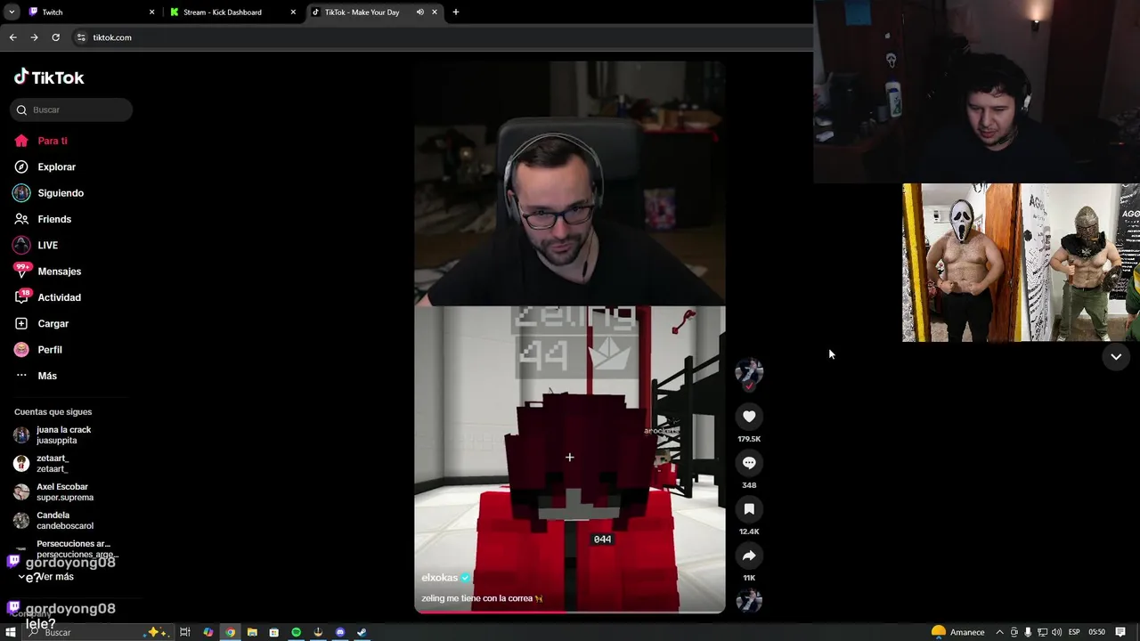Open the microphone tray icon

click(1028, 632)
